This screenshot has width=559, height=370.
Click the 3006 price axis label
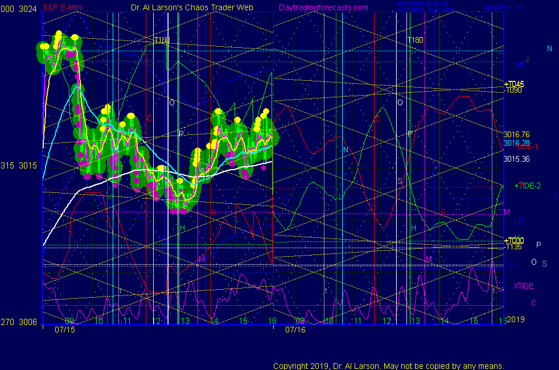click(27, 322)
